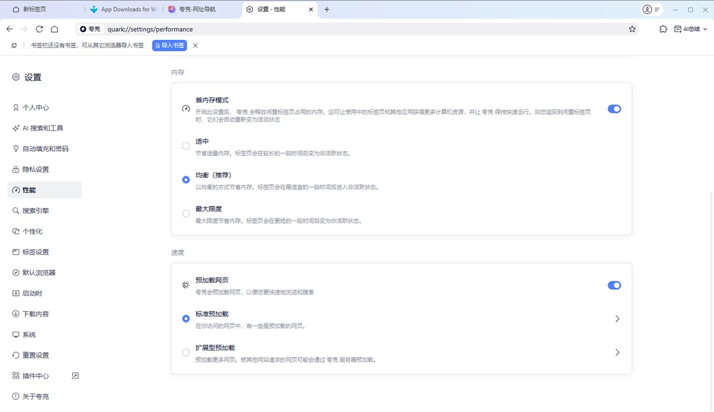Open the extensions puzzle icon
Screen dimensions: 714x412
pos(662,29)
